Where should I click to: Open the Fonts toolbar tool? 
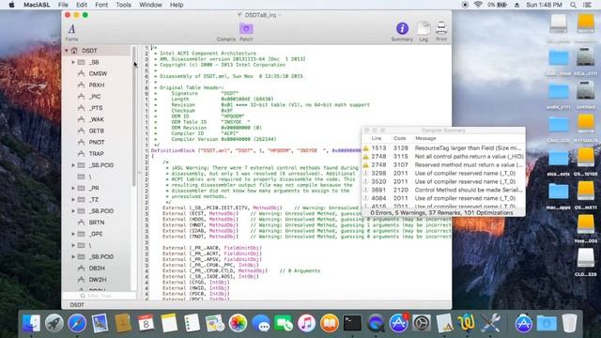coord(71,32)
